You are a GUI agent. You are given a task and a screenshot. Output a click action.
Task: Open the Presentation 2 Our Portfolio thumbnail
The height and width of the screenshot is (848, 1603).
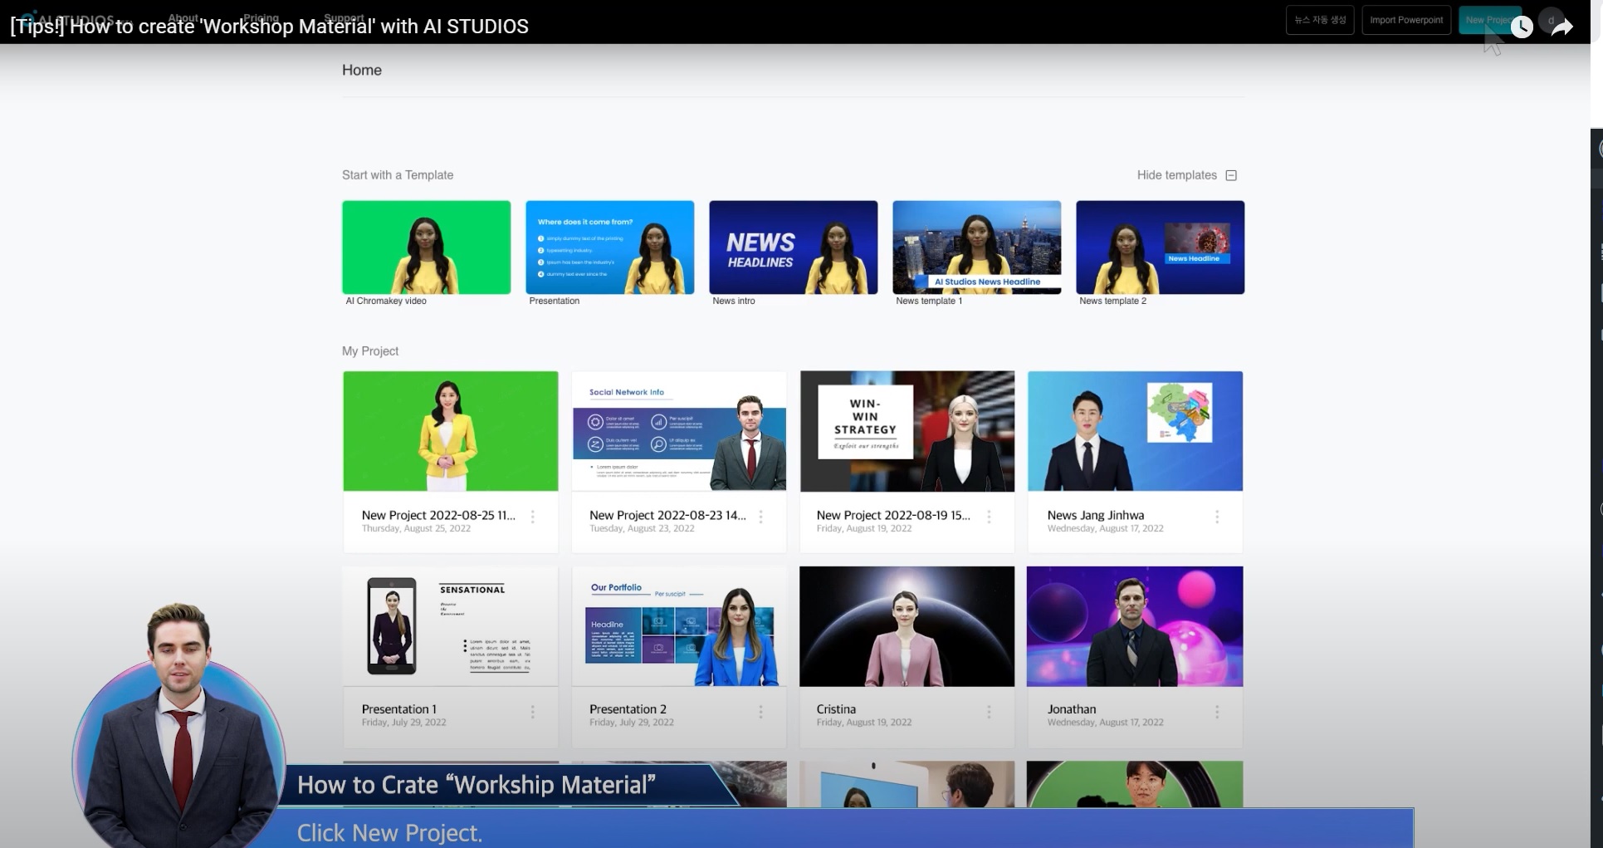(x=679, y=626)
